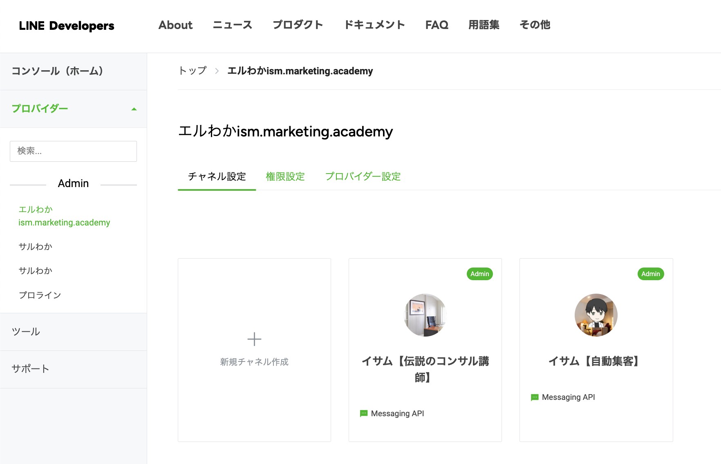Click the LINE Developers logo

coord(67,25)
